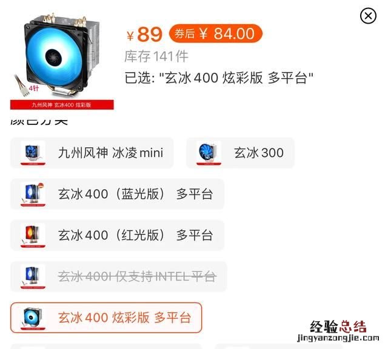The width and height of the screenshot is (388, 349).
Task: Tap the 券后 ¥84.00 coupon price badge
Action: pos(215,33)
